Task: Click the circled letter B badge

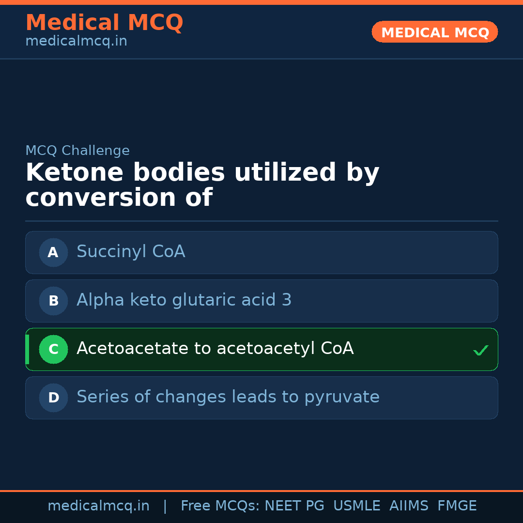Action: pos(53,301)
